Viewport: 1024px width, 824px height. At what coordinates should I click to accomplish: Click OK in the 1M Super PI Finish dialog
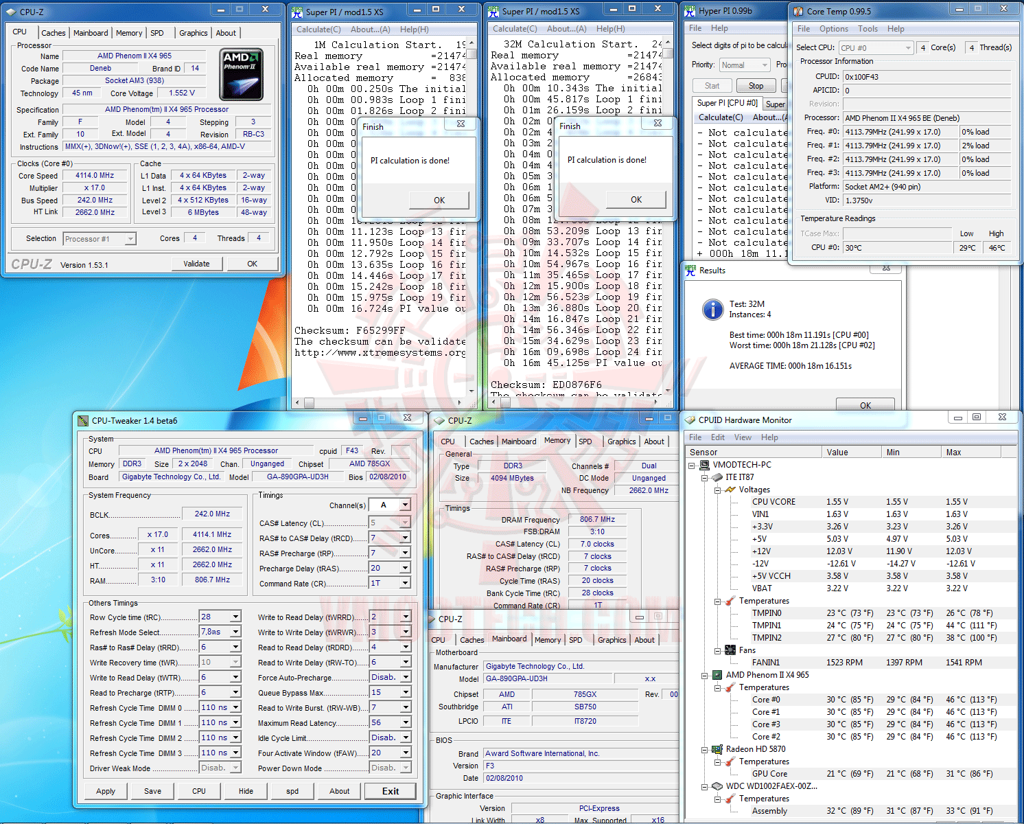pyautogui.click(x=439, y=201)
